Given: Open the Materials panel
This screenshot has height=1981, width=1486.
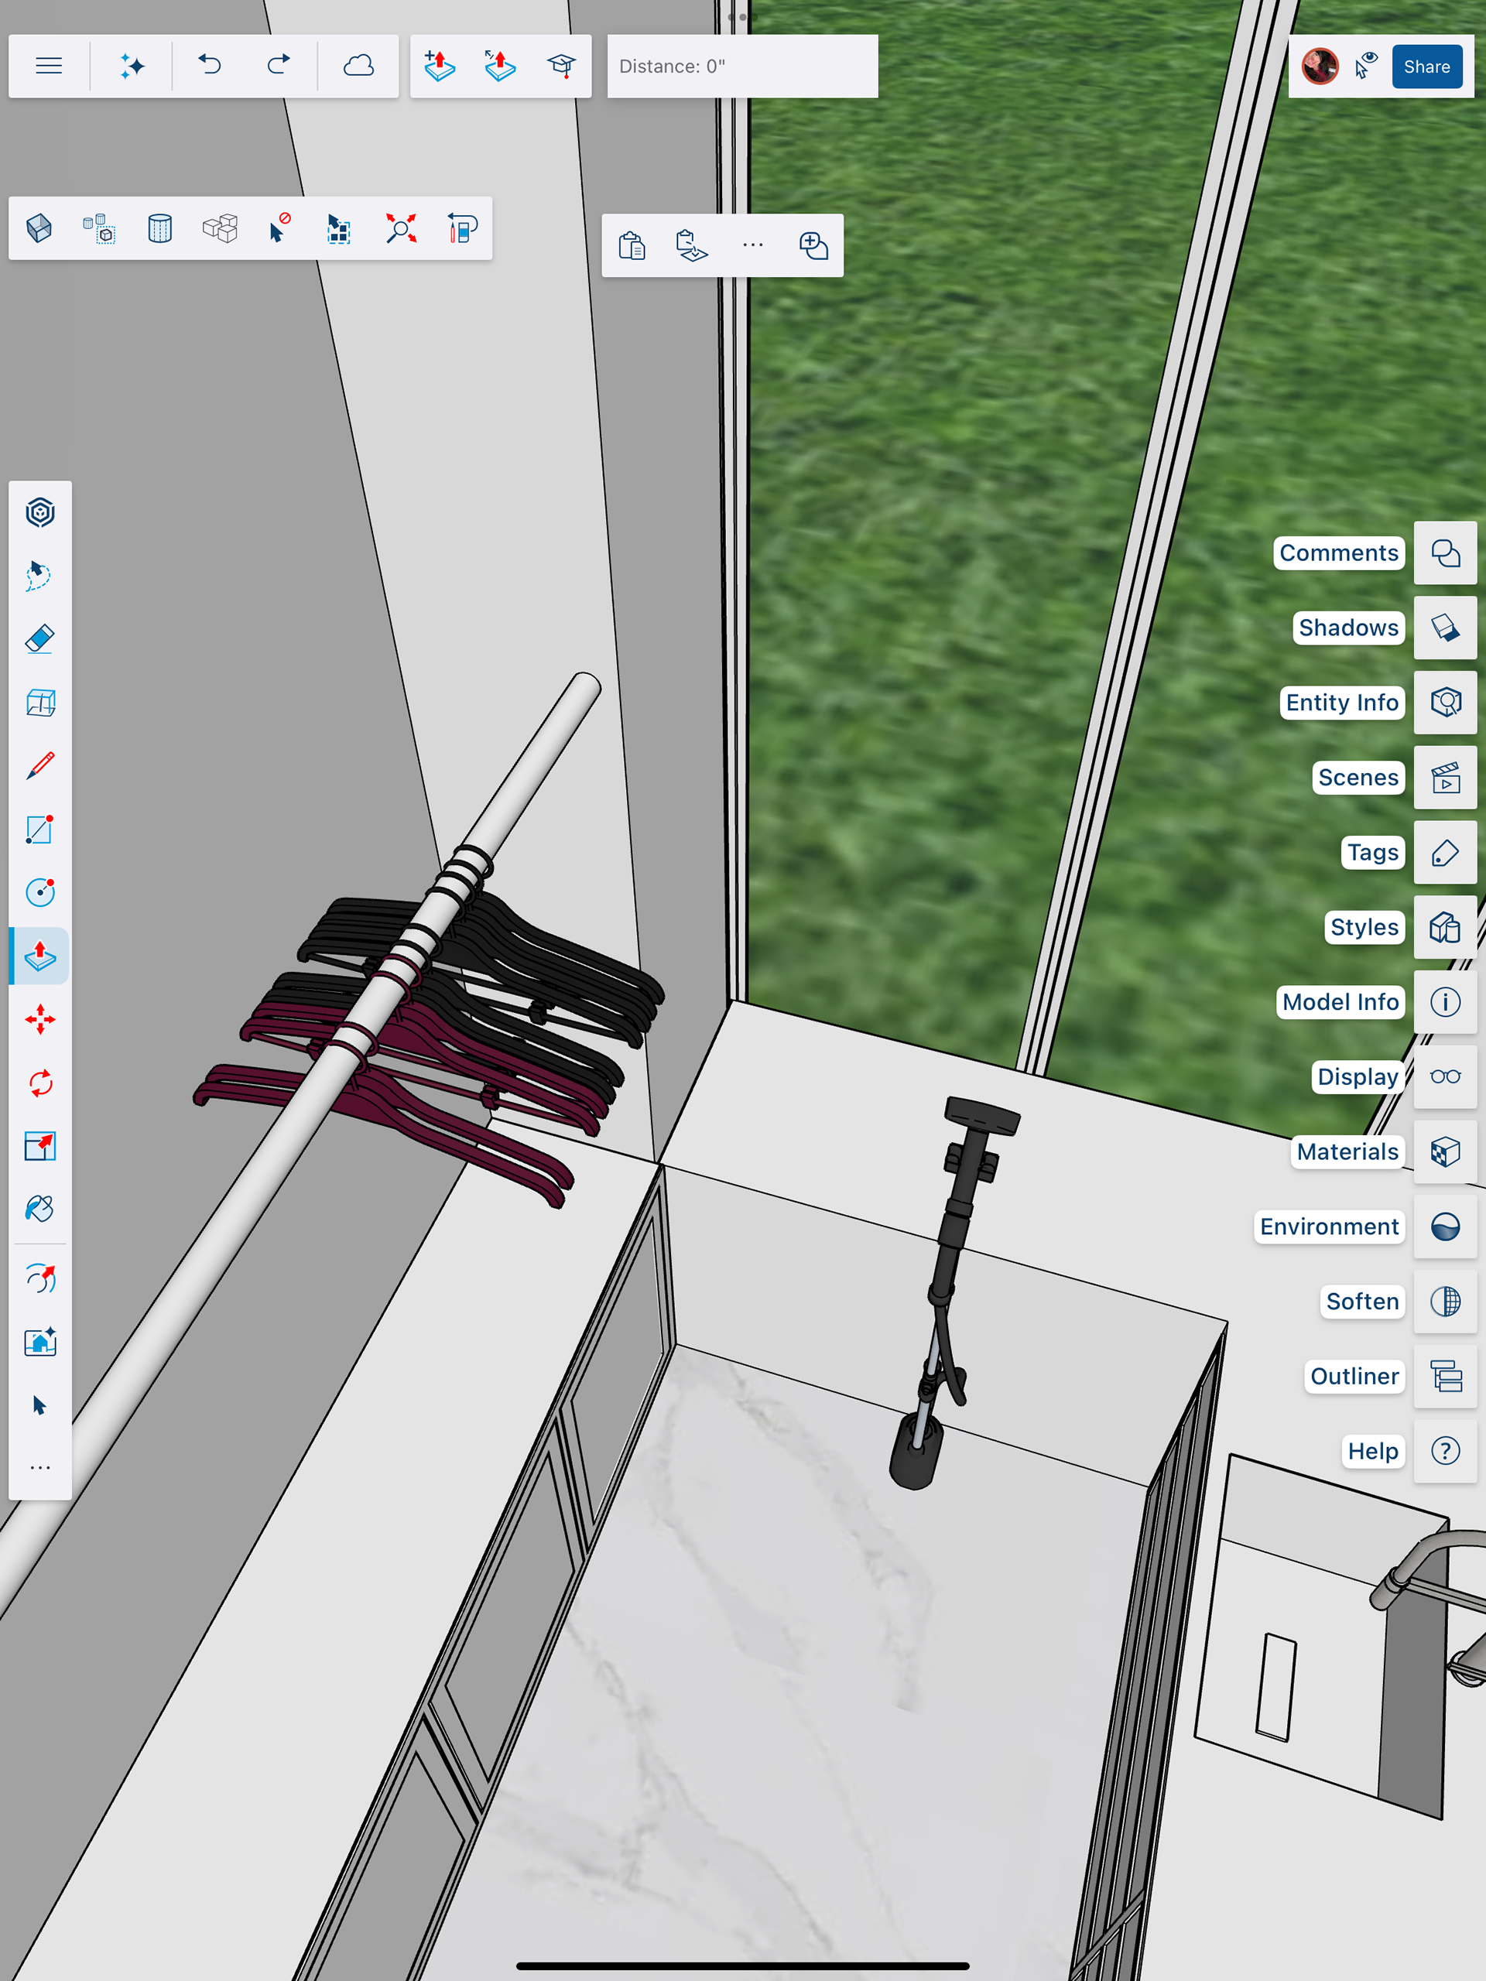Looking at the screenshot, I should [1444, 1151].
